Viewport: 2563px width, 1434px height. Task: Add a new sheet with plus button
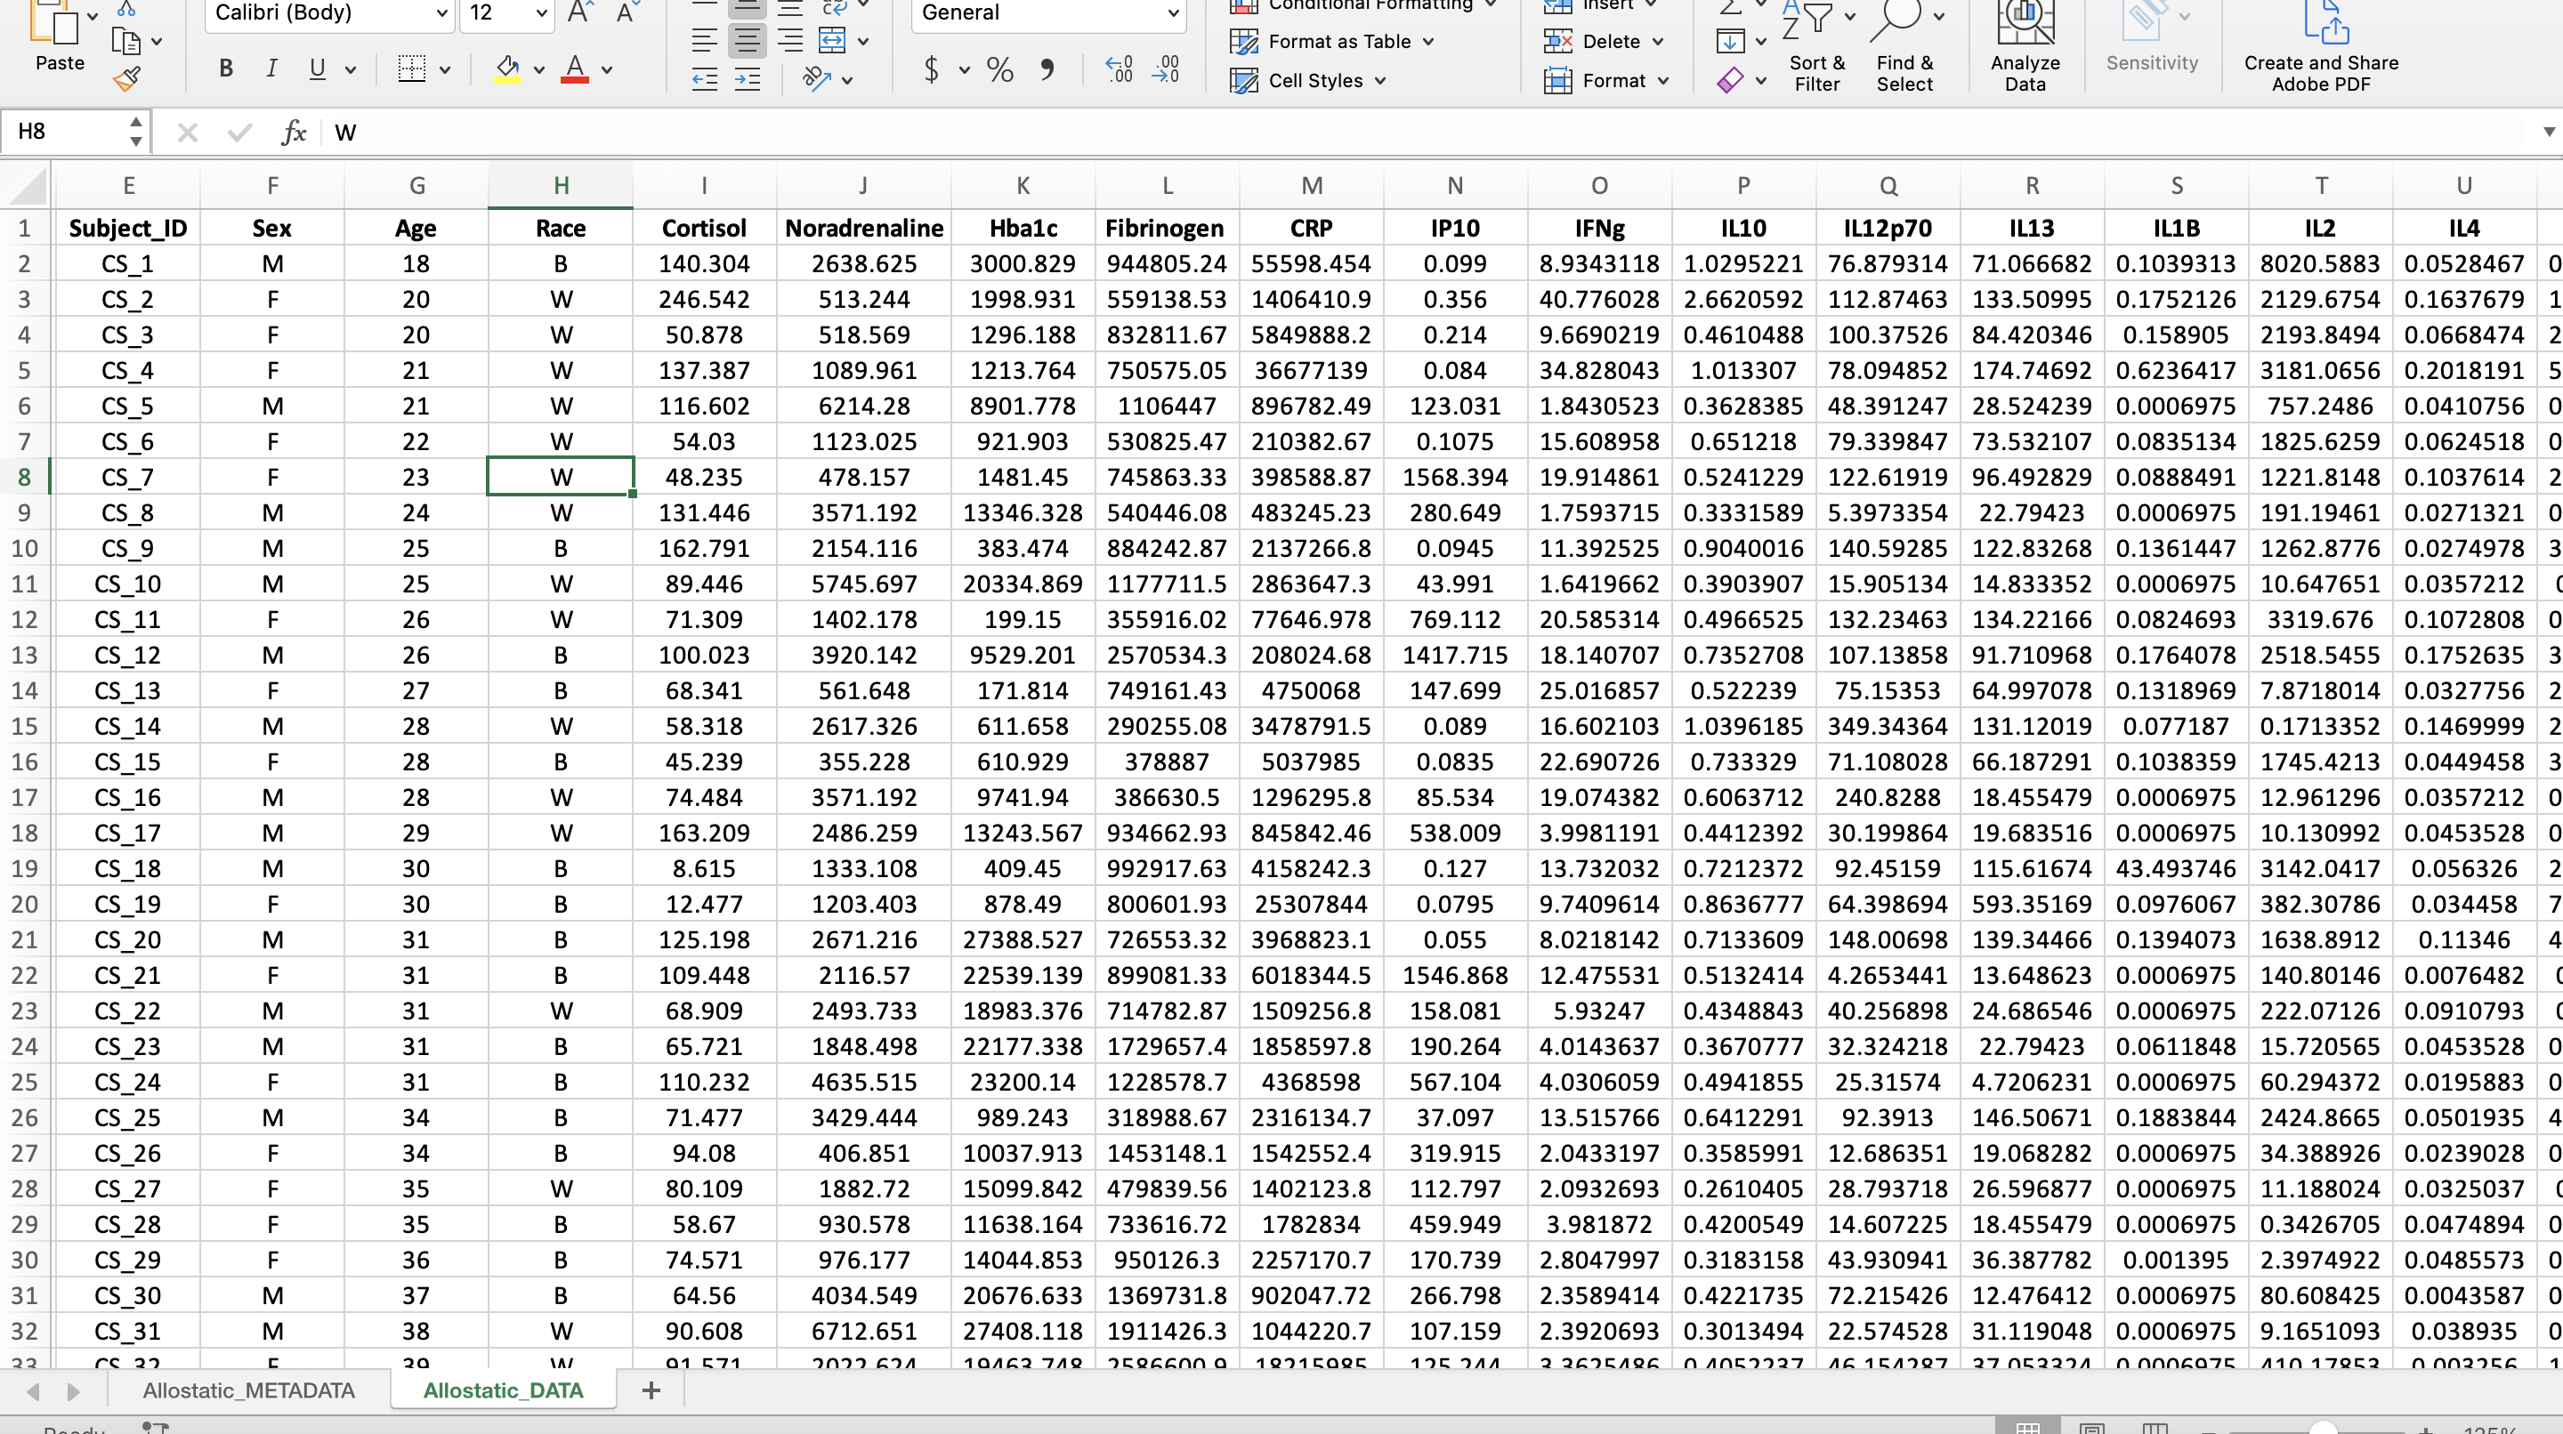click(651, 1390)
